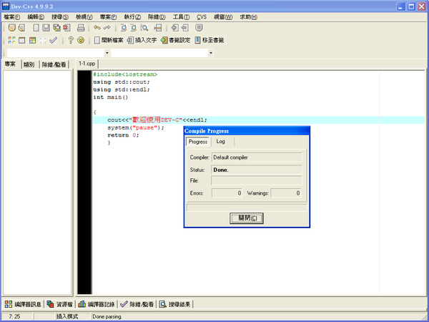Open the 插入文字 insert text dropdown
Screen dimensions: 429x322
point(142,40)
